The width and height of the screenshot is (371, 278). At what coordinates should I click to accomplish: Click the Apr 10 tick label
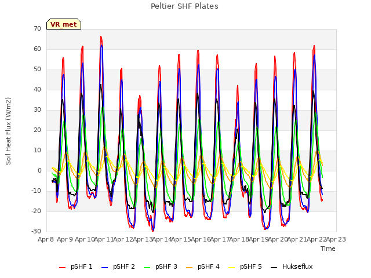click(x=85, y=239)
